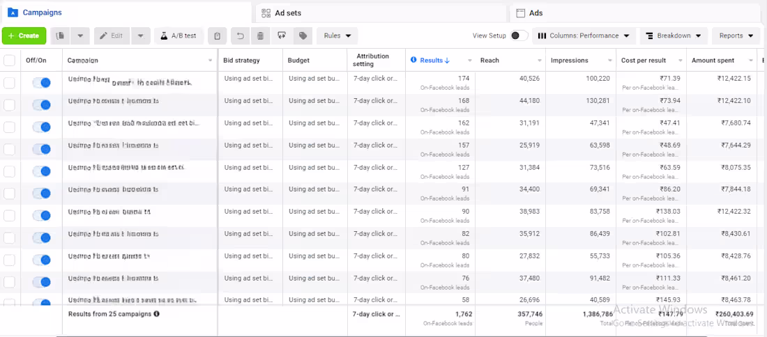The width and height of the screenshot is (767, 337).
Task: Click the Export share icon
Action: pos(281,36)
